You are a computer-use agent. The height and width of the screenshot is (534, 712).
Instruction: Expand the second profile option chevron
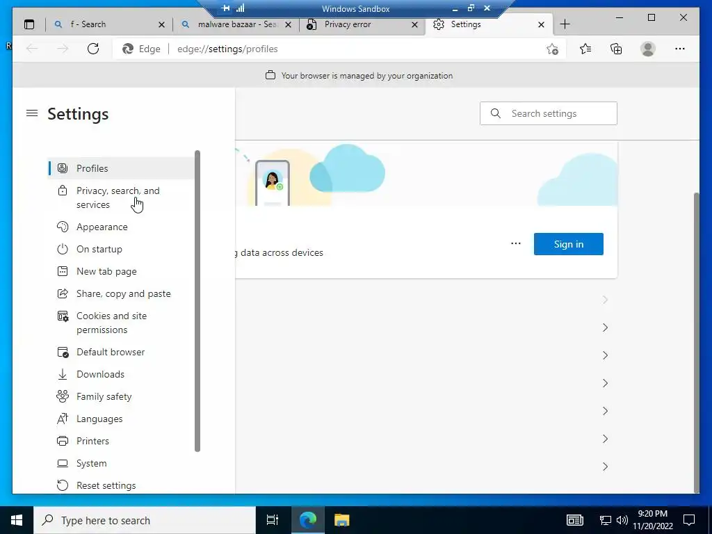[605, 327]
